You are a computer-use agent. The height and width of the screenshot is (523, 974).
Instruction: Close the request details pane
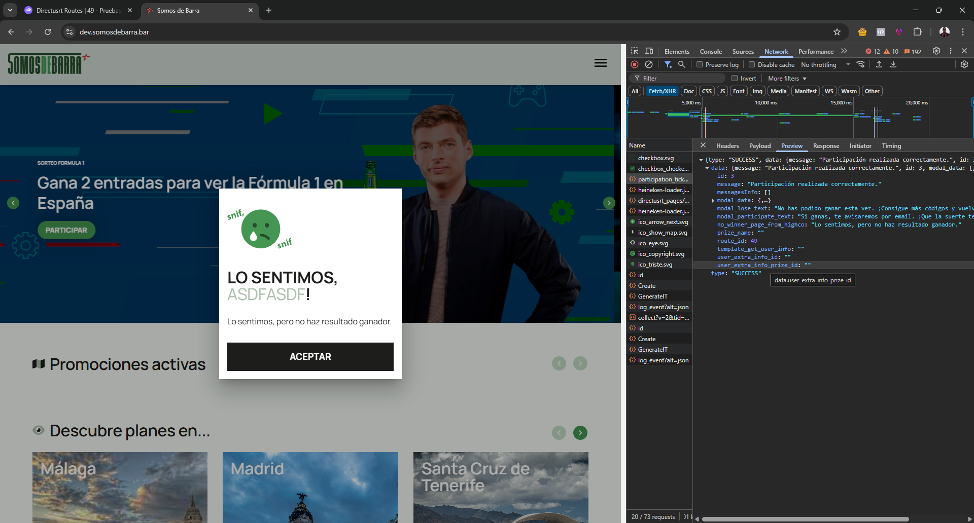click(x=703, y=145)
